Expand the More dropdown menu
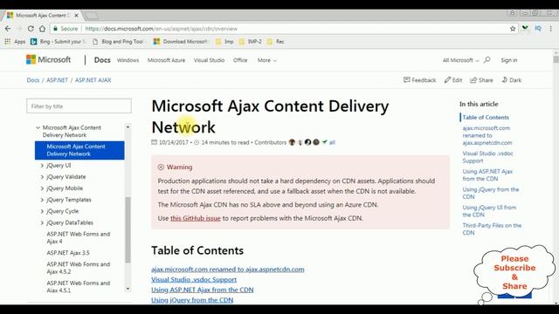559x314 pixels. click(x=267, y=60)
